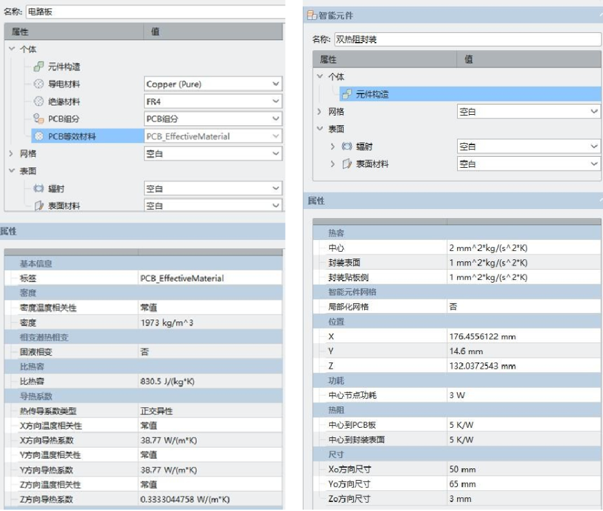
Task: Click the 元件构造 icon in 电路板 panel
Action: tap(39, 67)
